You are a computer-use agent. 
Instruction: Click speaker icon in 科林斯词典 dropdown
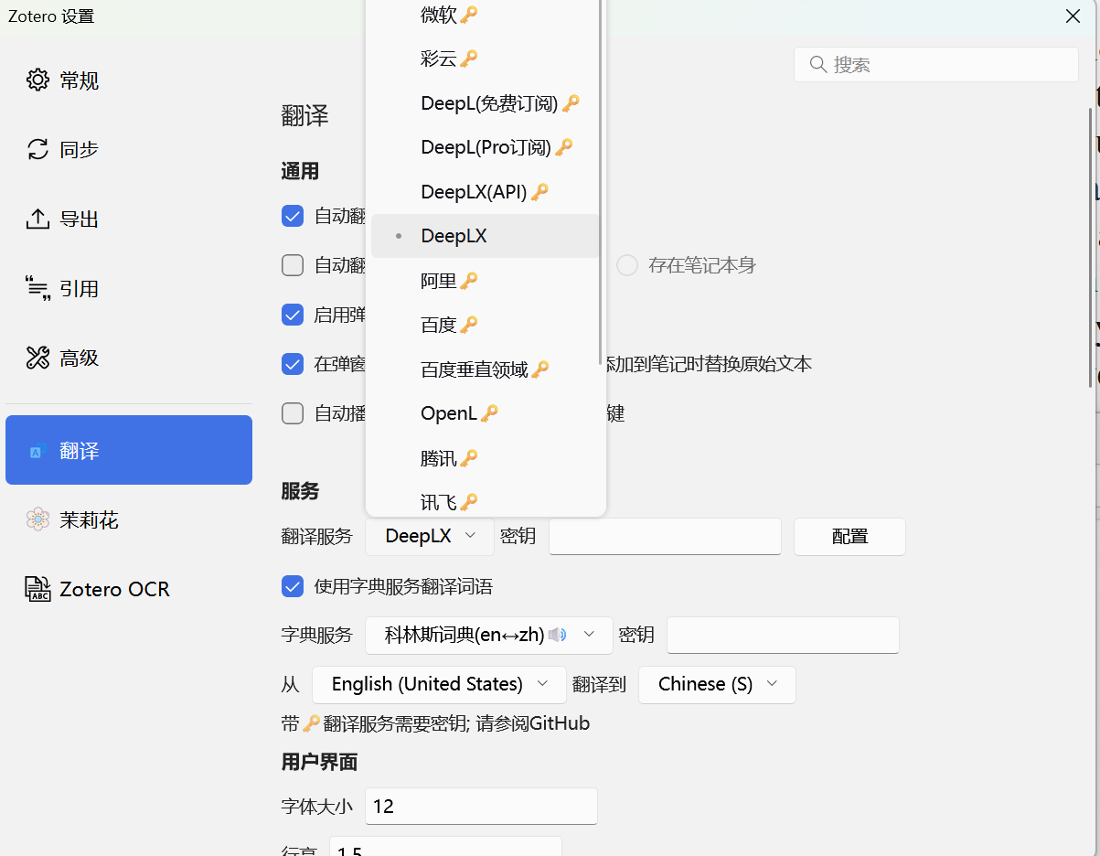(x=557, y=635)
